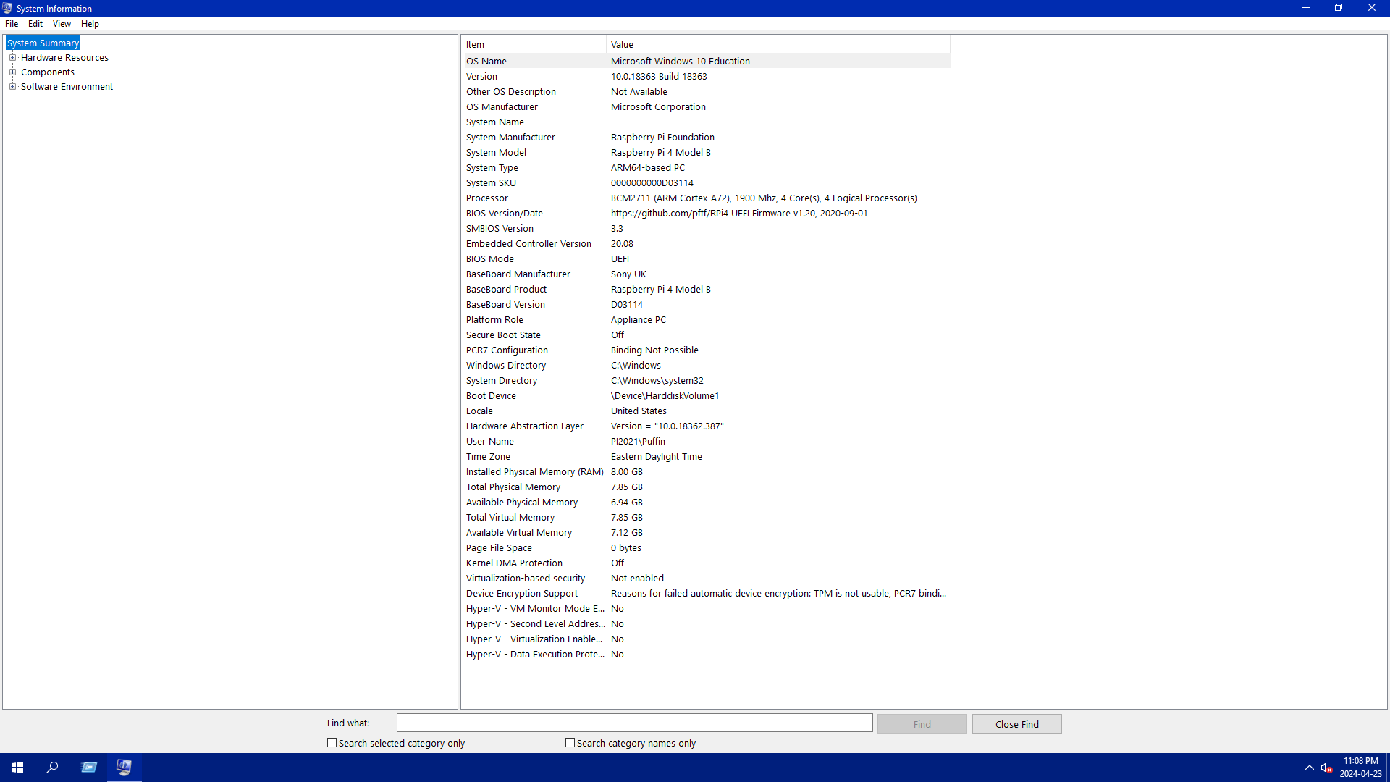Open the File menu
The image size is (1390, 782).
coord(12,24)
